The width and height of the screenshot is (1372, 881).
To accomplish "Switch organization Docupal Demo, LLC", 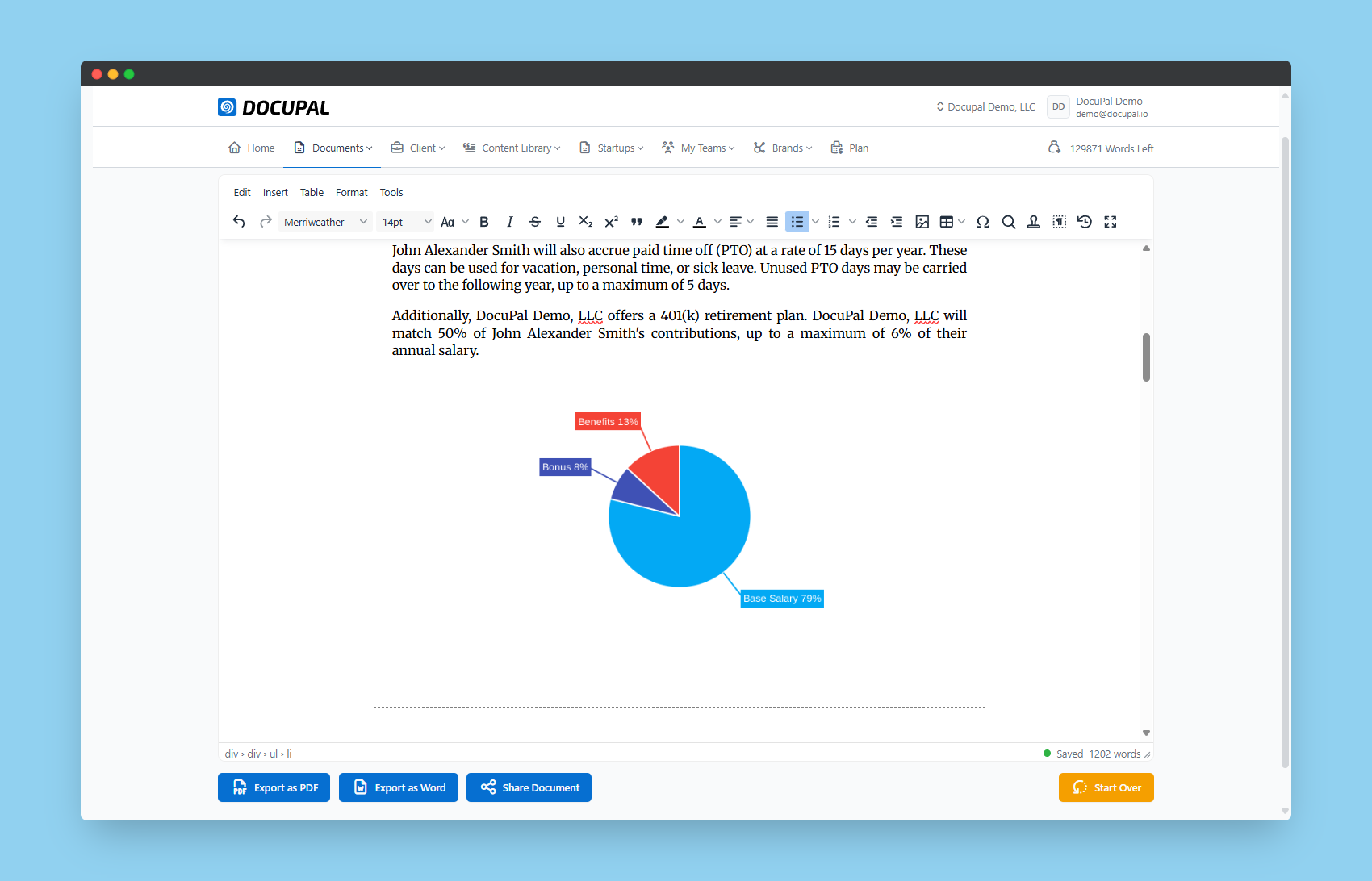I will [x=985, y=106].
